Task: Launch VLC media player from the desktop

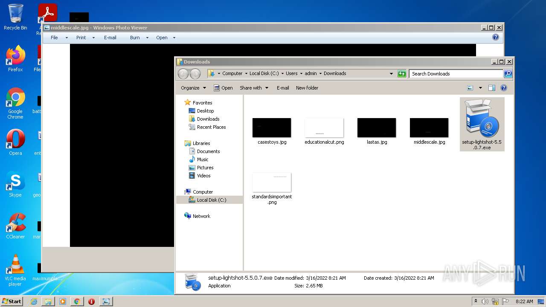Action: coord(15,270)
